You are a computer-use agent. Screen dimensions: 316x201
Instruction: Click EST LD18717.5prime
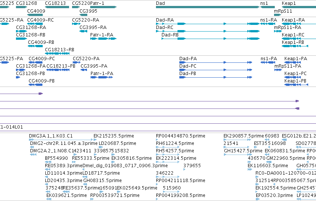tap(85, 177)
